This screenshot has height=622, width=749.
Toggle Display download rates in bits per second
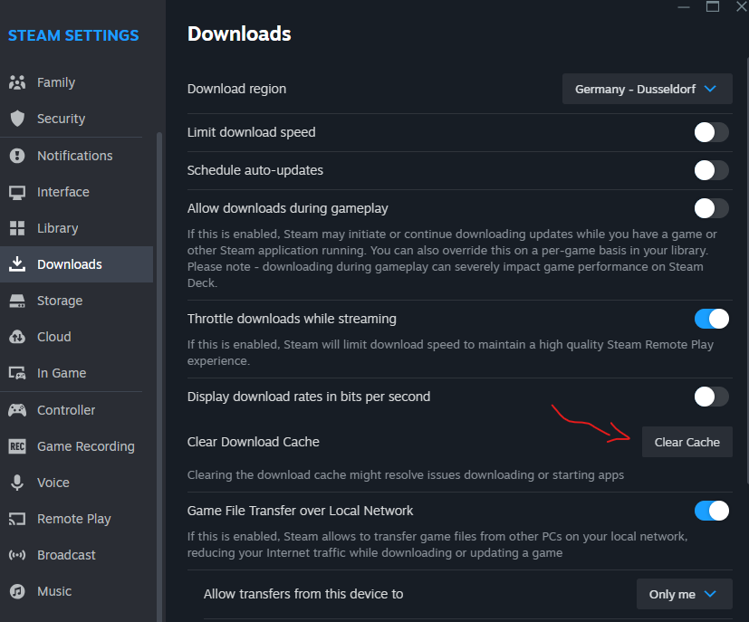click(x=711, y=397)
